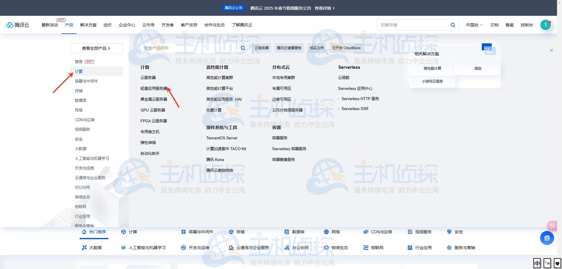Click the 存储 category with cube icon

(237, 232)
